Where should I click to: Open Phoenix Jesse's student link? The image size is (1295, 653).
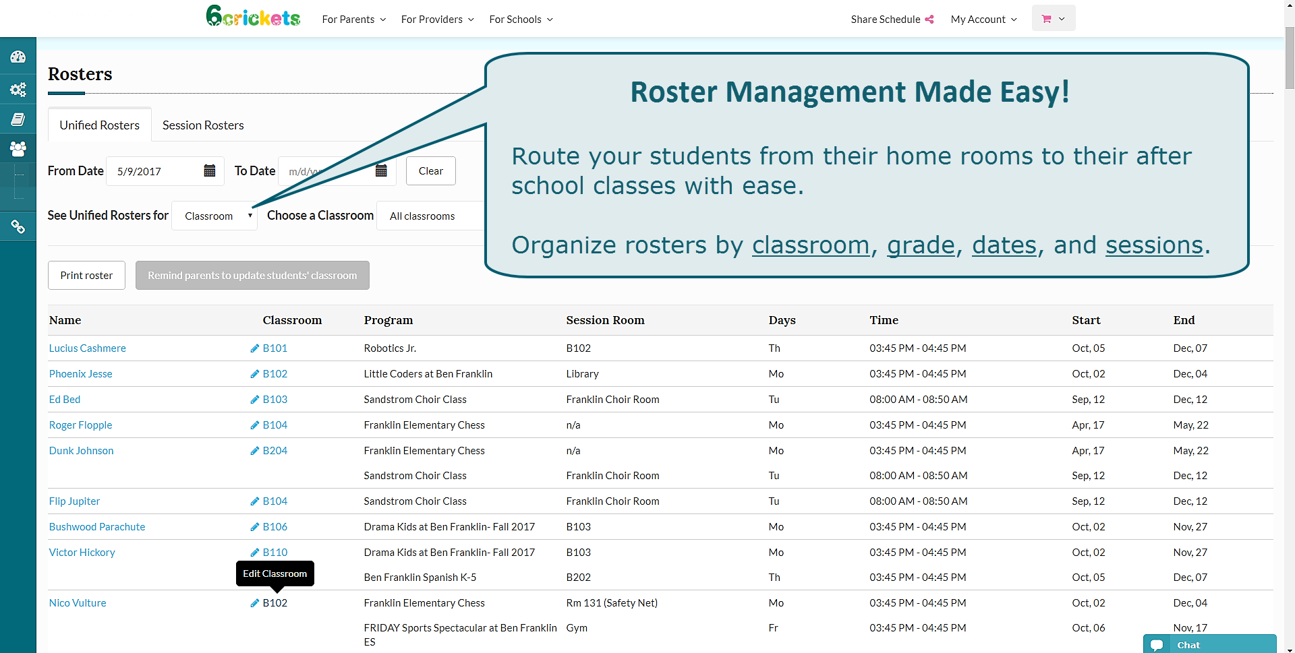[x=81, y=374]
